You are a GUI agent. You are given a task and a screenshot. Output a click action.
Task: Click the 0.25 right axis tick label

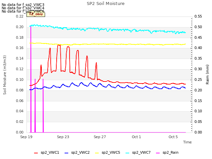(x=198, y=79)
